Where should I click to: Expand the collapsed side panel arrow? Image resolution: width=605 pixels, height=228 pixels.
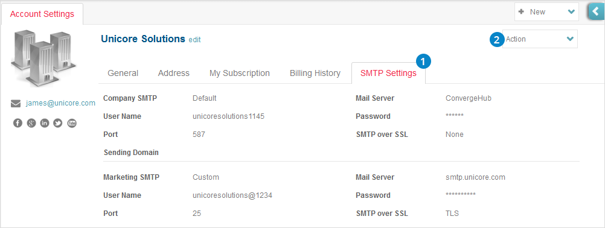pos(597,11)
